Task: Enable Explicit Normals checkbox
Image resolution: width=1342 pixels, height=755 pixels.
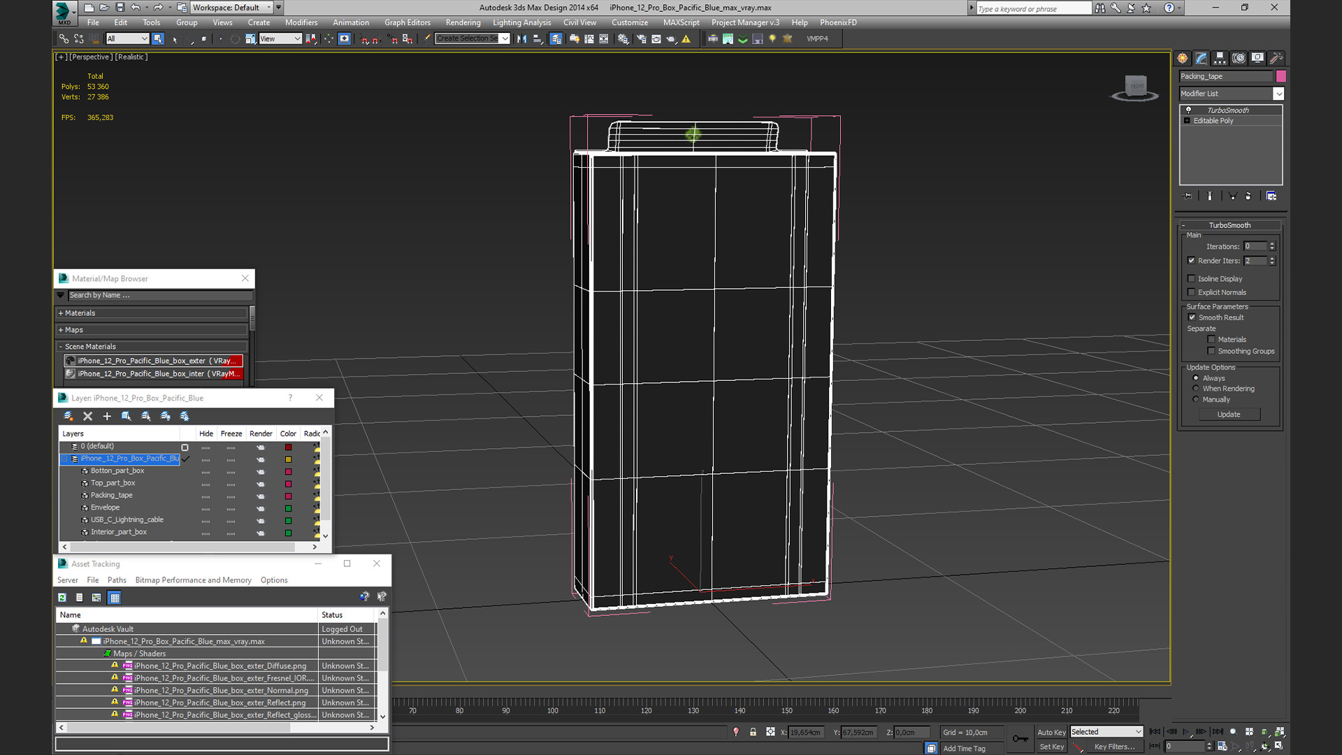Action: pyautogui.click(x=1192, y=292)
